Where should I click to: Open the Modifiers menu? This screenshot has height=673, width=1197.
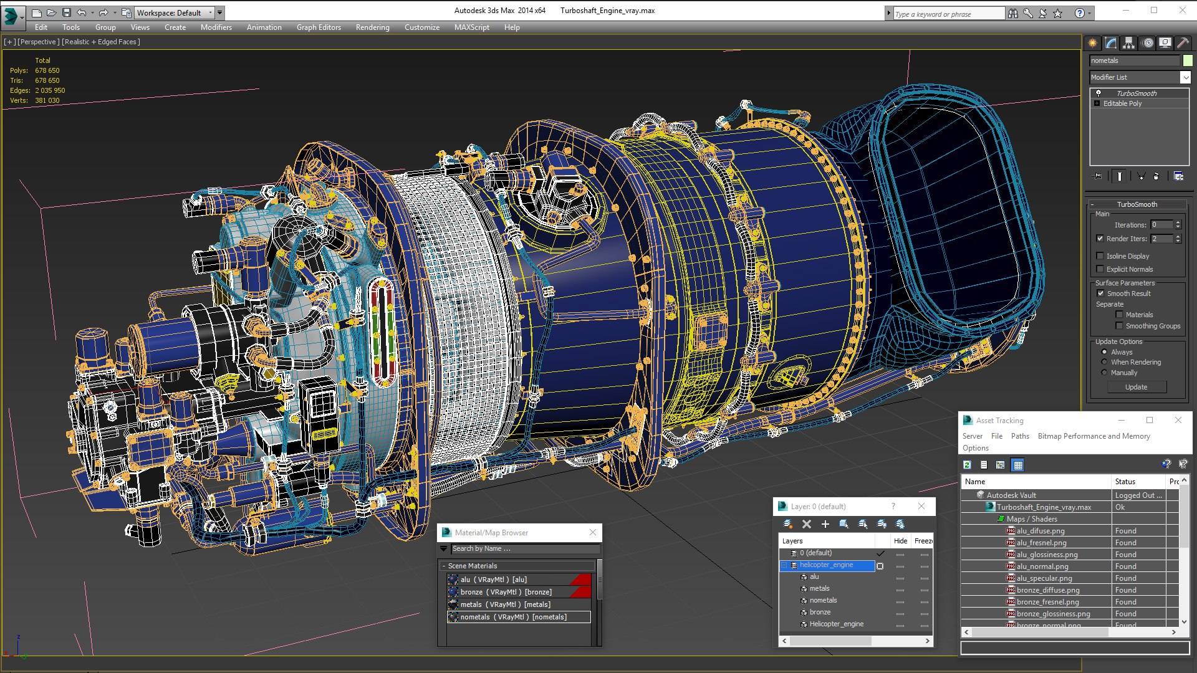click(x=216, y=27)
